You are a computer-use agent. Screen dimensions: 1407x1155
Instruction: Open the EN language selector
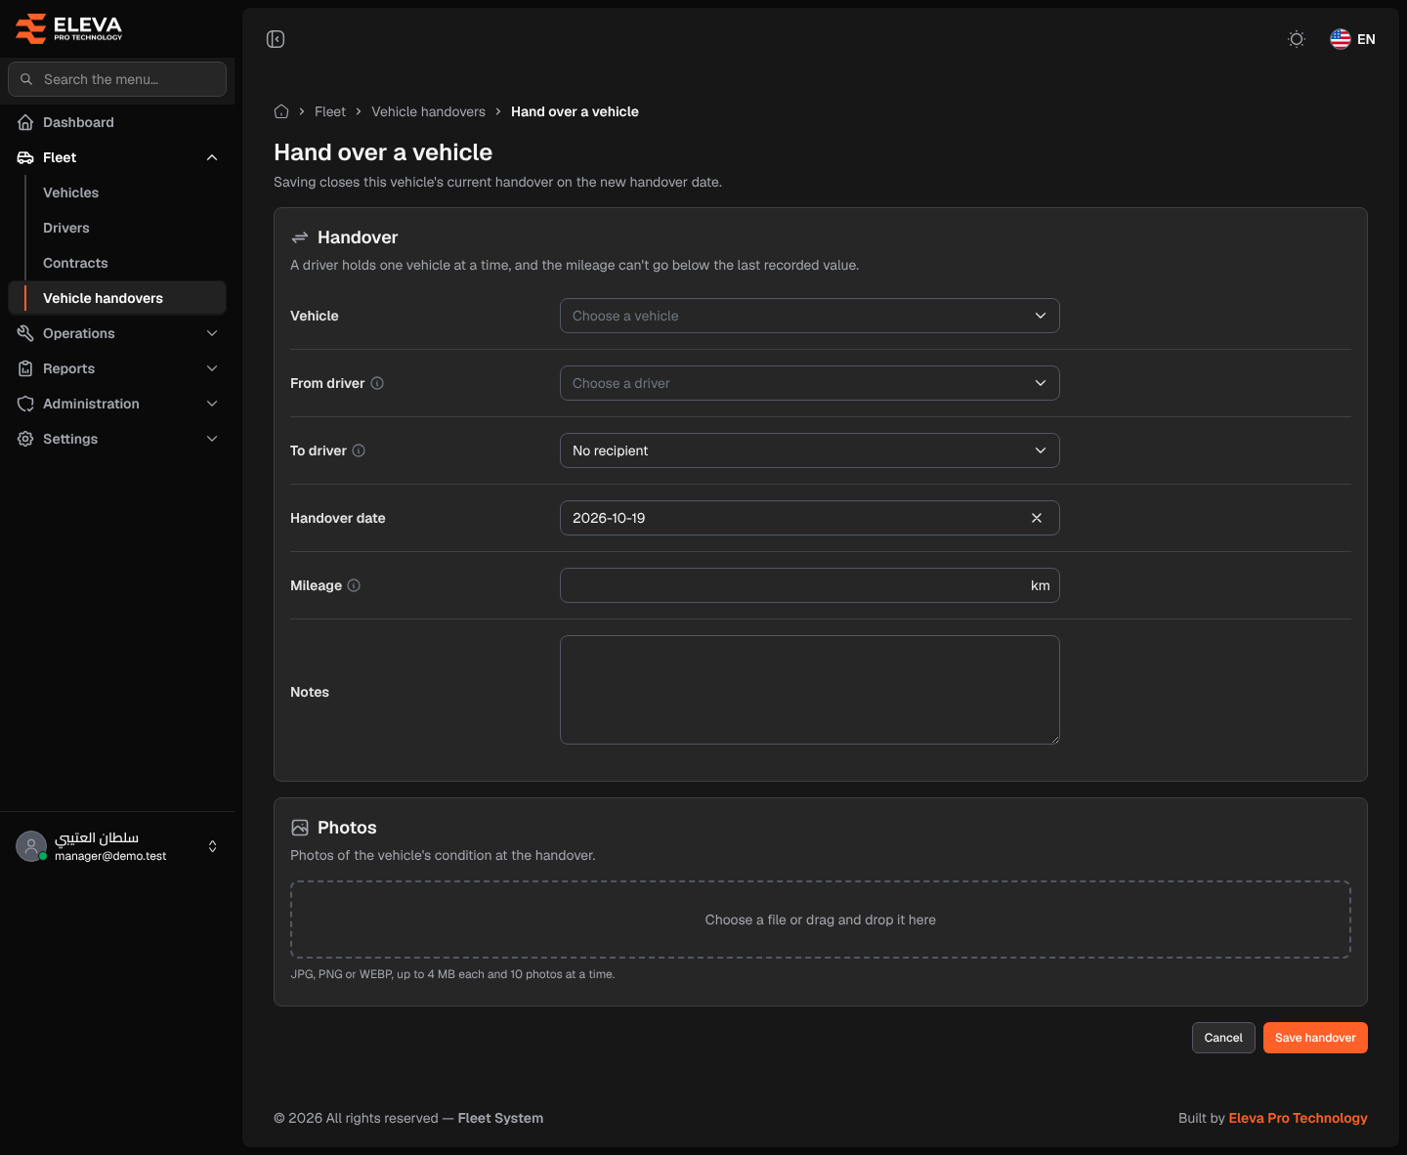1353,39
